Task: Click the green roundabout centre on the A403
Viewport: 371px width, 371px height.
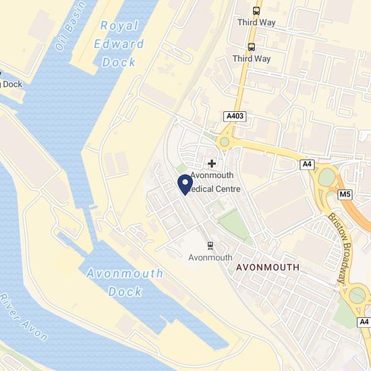Action: 225,142
